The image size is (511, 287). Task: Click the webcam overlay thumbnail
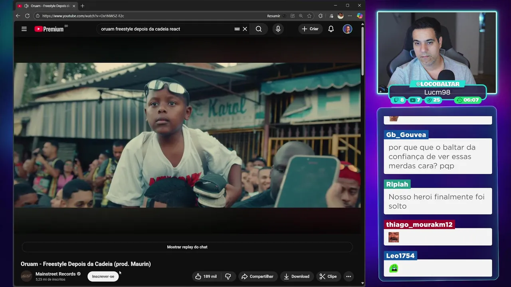[x=437, y=52]
